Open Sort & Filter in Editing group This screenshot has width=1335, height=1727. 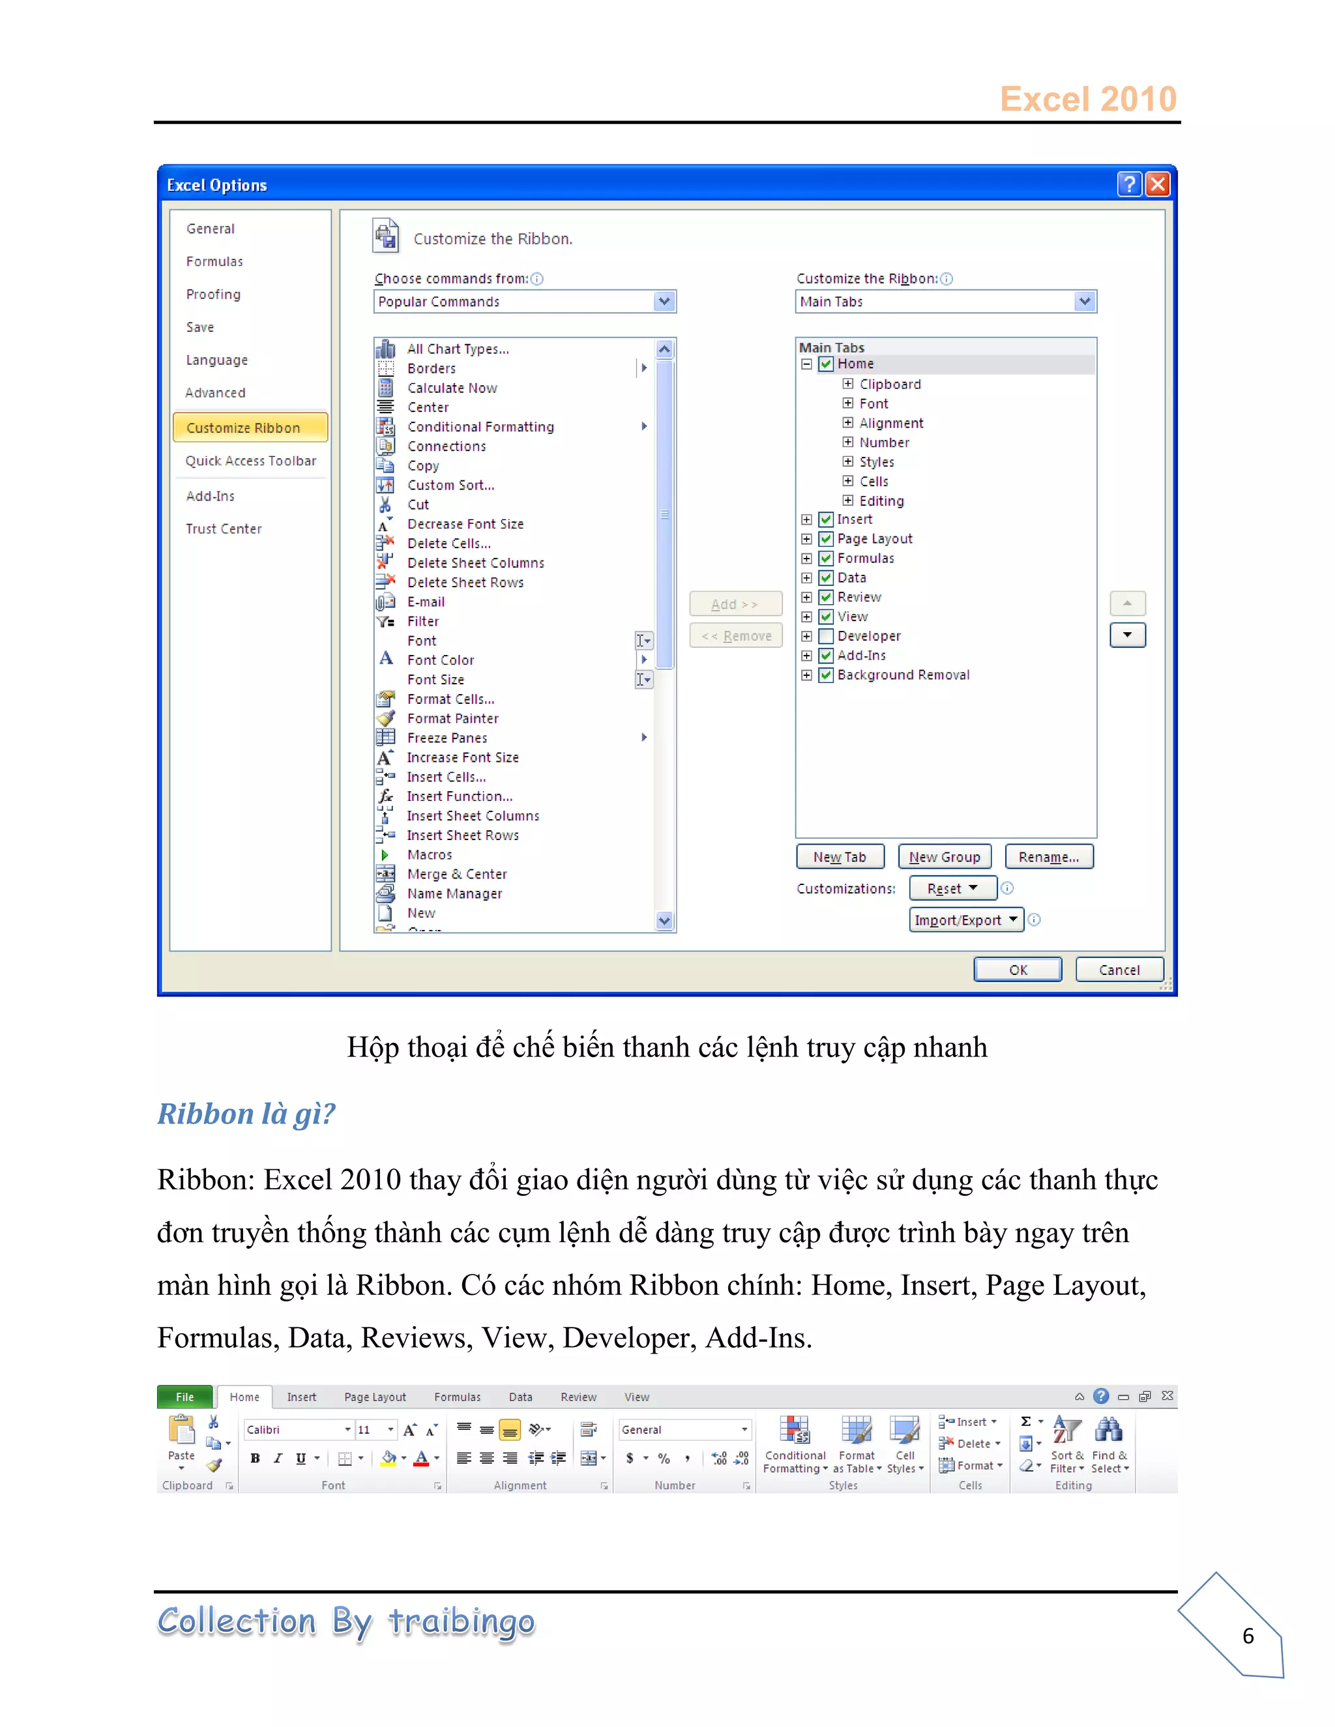[1067, 1445]
